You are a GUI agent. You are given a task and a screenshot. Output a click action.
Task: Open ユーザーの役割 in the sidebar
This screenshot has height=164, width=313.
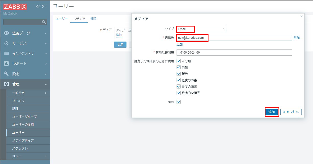pos(28,125)
